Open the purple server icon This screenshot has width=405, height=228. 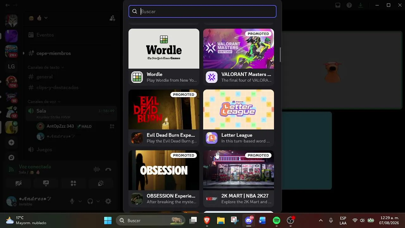coord(11,36)
